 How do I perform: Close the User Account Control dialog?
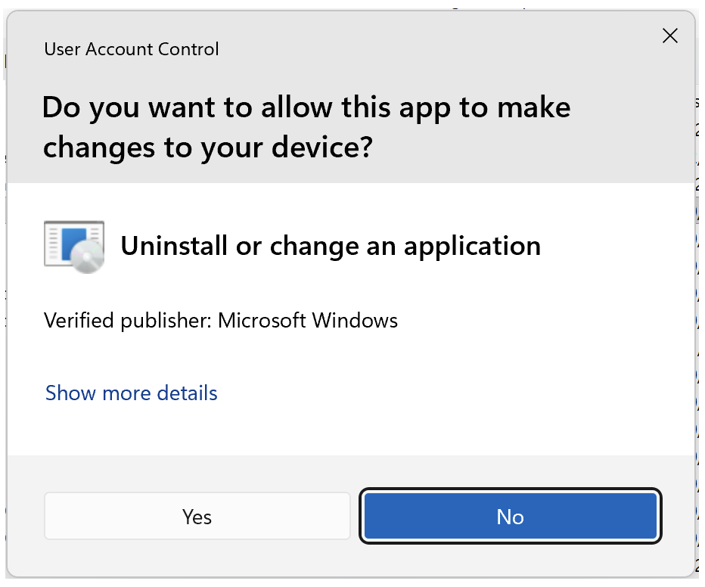coord(669,36)
